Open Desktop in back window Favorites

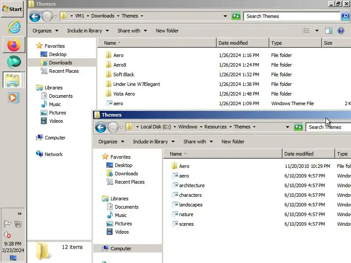[x=58, y=54]
